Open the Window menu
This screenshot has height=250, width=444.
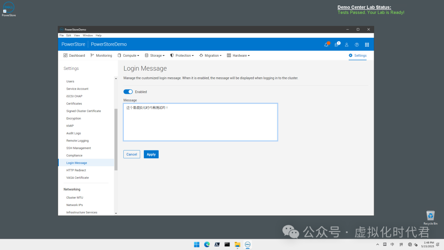pyautogui.click(x=88, y=35)
